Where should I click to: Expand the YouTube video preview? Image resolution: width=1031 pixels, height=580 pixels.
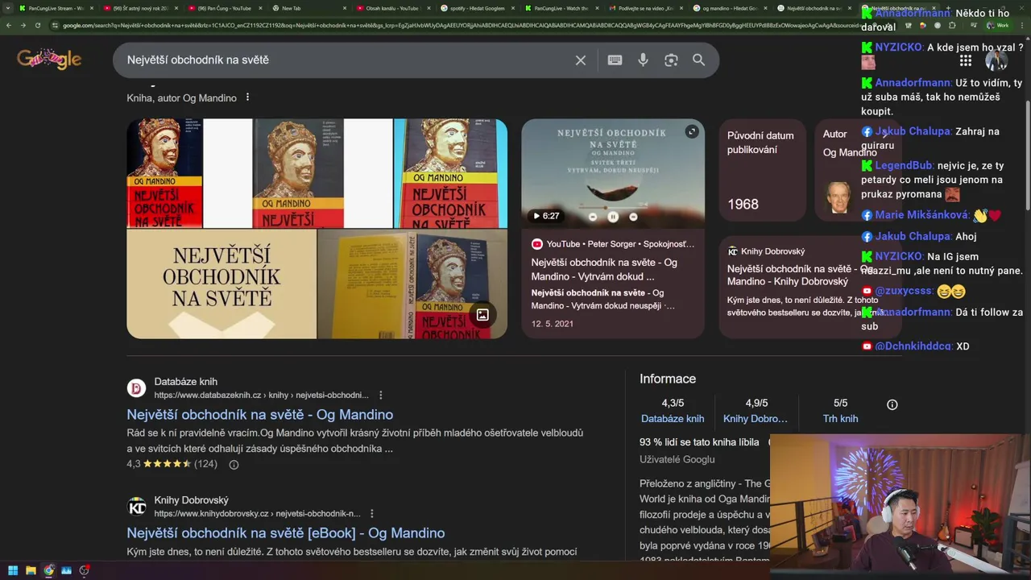click(x=691, y=131)
